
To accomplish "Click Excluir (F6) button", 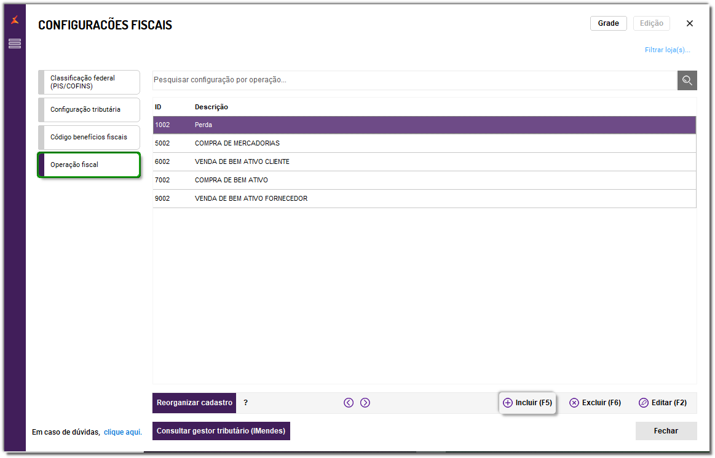I will pos(595,403).
